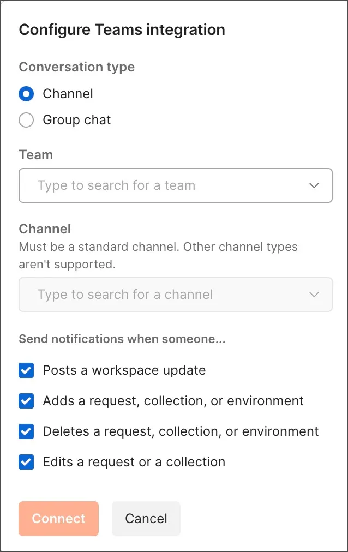Click the Channel search input field

[175, 295]
